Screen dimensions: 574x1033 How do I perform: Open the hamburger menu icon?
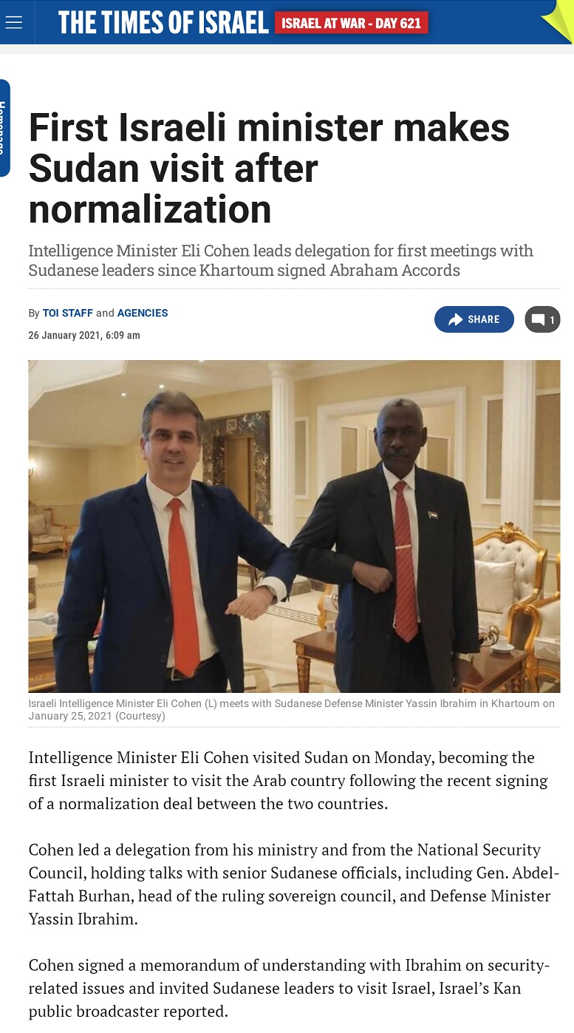point(13,22)
